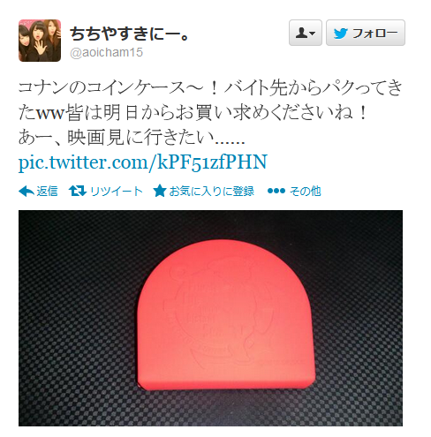Expand the その他 more options text
Viewport: 431px width, 437px height.
[305, 192]
